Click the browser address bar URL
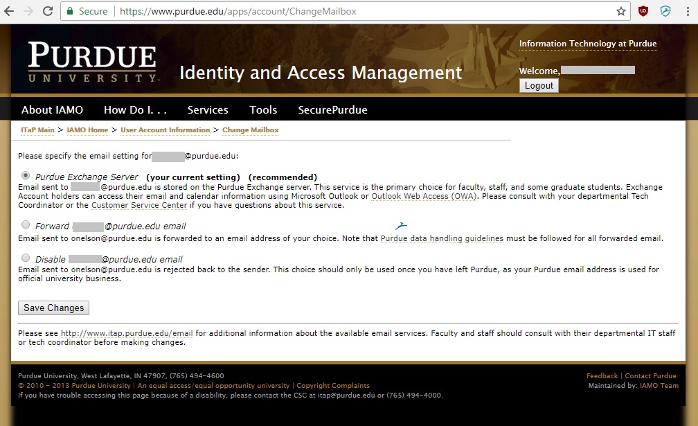Screen dimensions: 698x426 click(x=238, y=11)
